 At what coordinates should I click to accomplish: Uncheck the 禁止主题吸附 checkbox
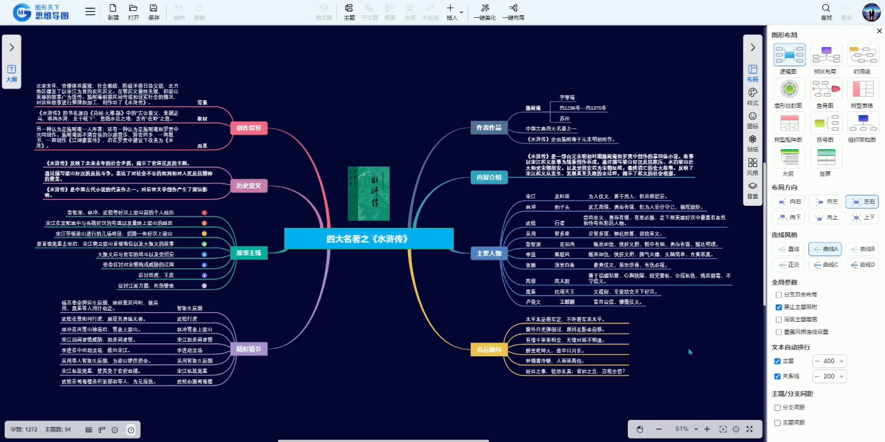[779, 307]
